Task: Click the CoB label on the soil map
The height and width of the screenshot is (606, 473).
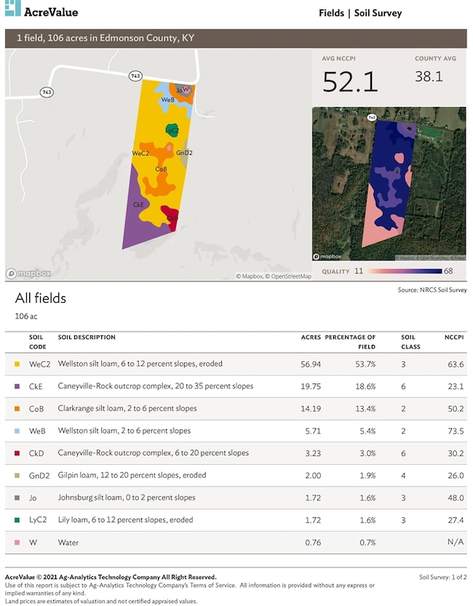Action: (x=161, y=169)
